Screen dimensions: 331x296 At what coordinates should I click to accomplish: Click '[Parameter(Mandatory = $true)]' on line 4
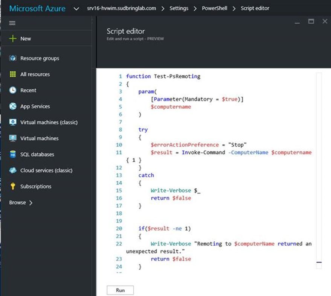point(197,99)
